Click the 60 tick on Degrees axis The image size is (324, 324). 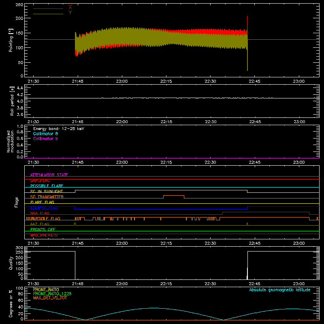(x=21, y=300)
